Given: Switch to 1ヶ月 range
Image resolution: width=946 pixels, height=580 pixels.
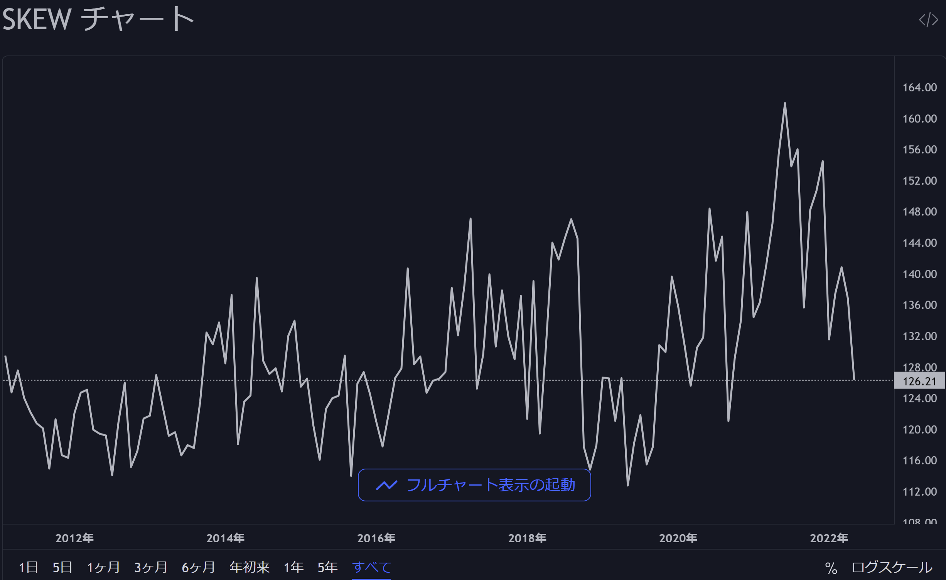Looking at the screenshot, I should pyautogui.click(x=103, y=567).
